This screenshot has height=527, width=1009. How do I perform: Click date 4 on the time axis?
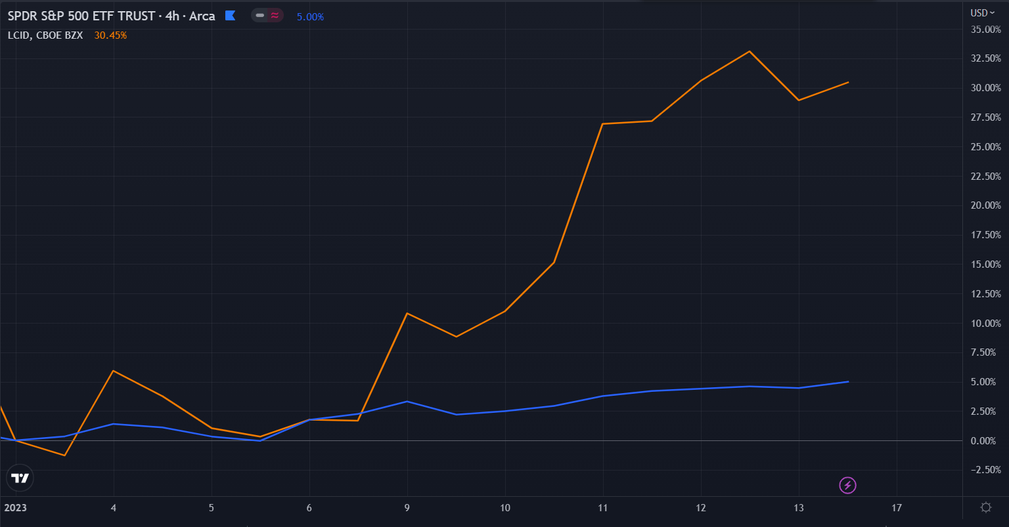114,507
